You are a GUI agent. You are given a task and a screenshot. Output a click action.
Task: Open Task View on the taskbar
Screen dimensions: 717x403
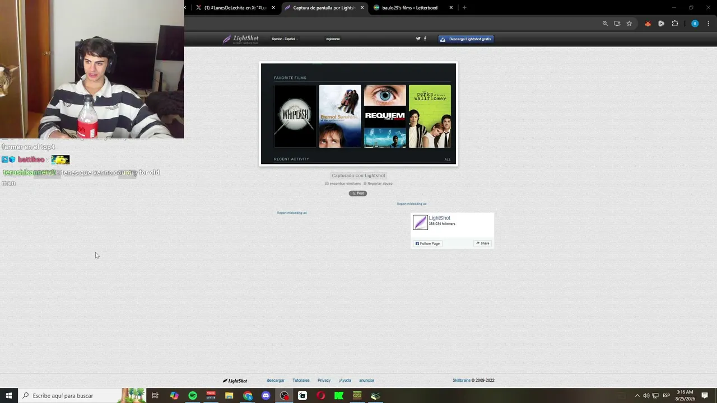tap(155, 396)
